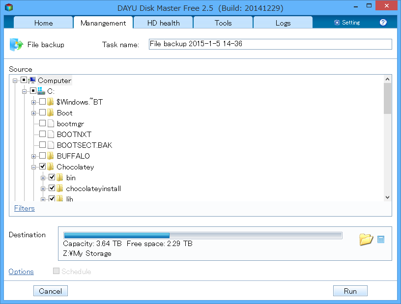Collapse the C: drive node

(24, 91)
